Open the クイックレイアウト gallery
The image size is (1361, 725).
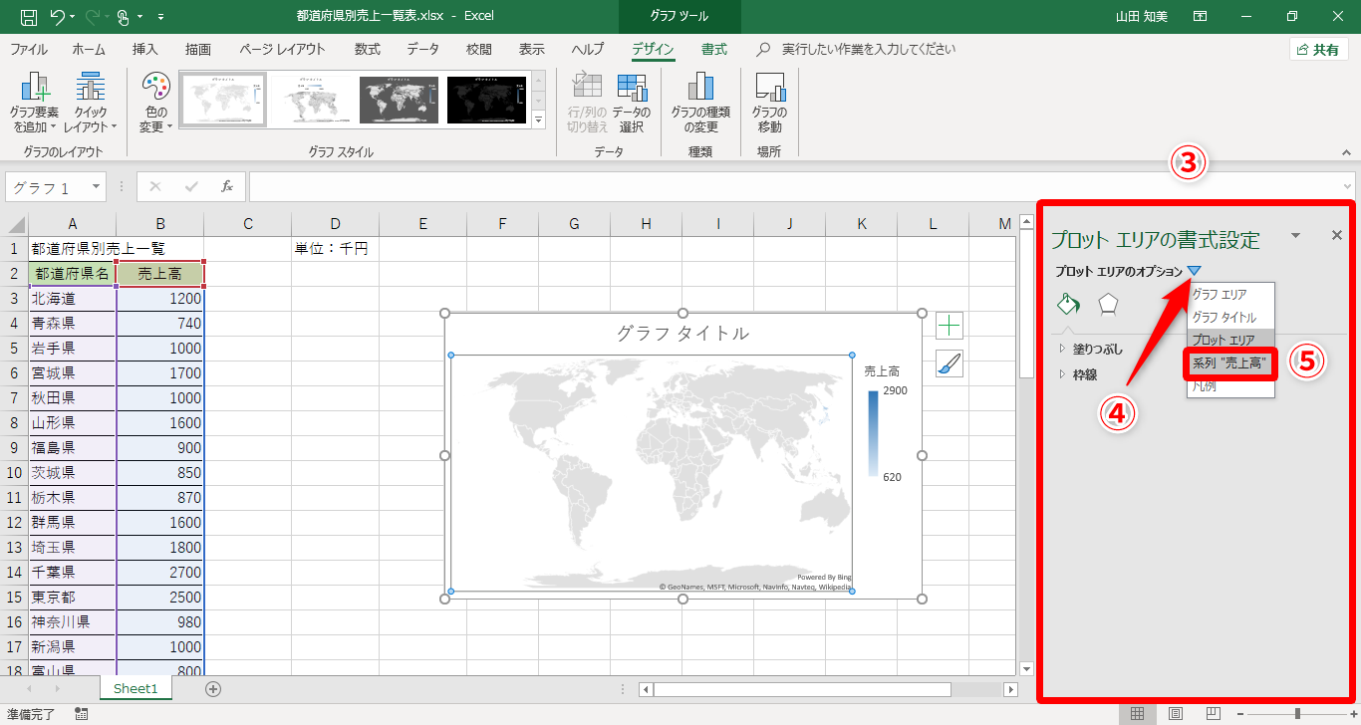coord(91,103)
